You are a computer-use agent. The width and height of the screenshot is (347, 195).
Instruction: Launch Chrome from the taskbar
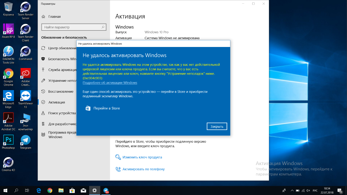point(50,190)
